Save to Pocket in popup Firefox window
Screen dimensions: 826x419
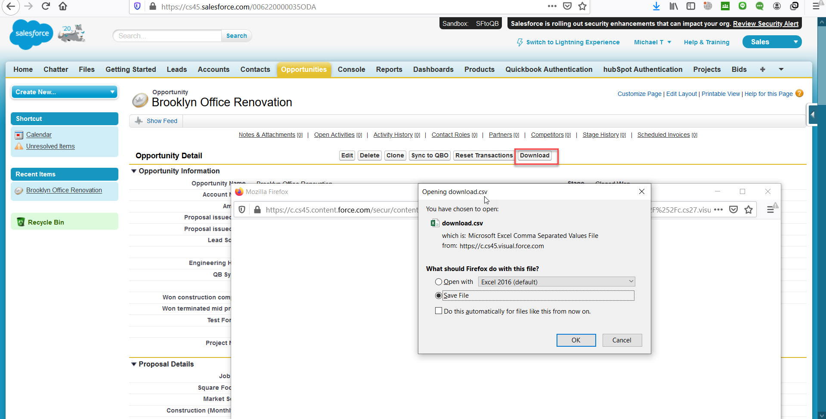point(733,209)
